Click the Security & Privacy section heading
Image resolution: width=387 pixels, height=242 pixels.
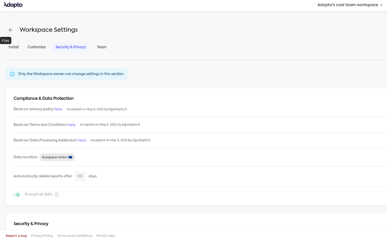point(31,224)
